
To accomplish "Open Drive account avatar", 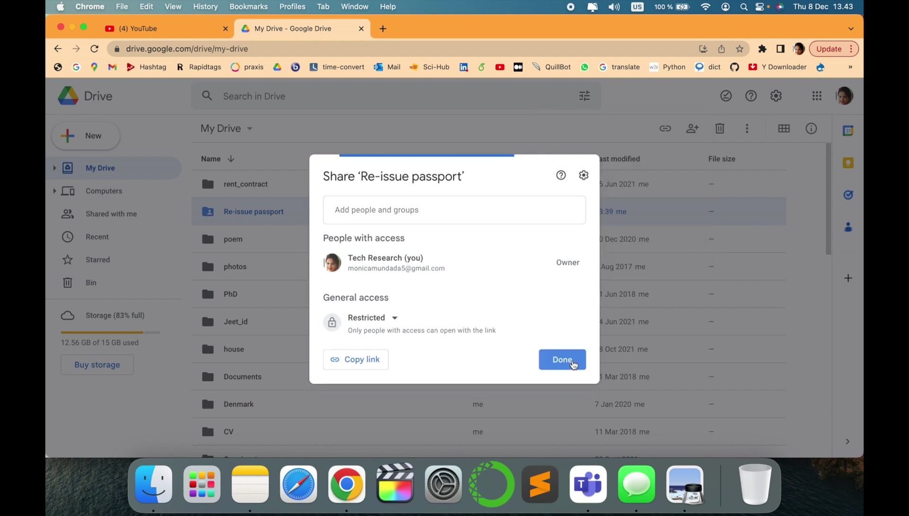I will [845, 96].
